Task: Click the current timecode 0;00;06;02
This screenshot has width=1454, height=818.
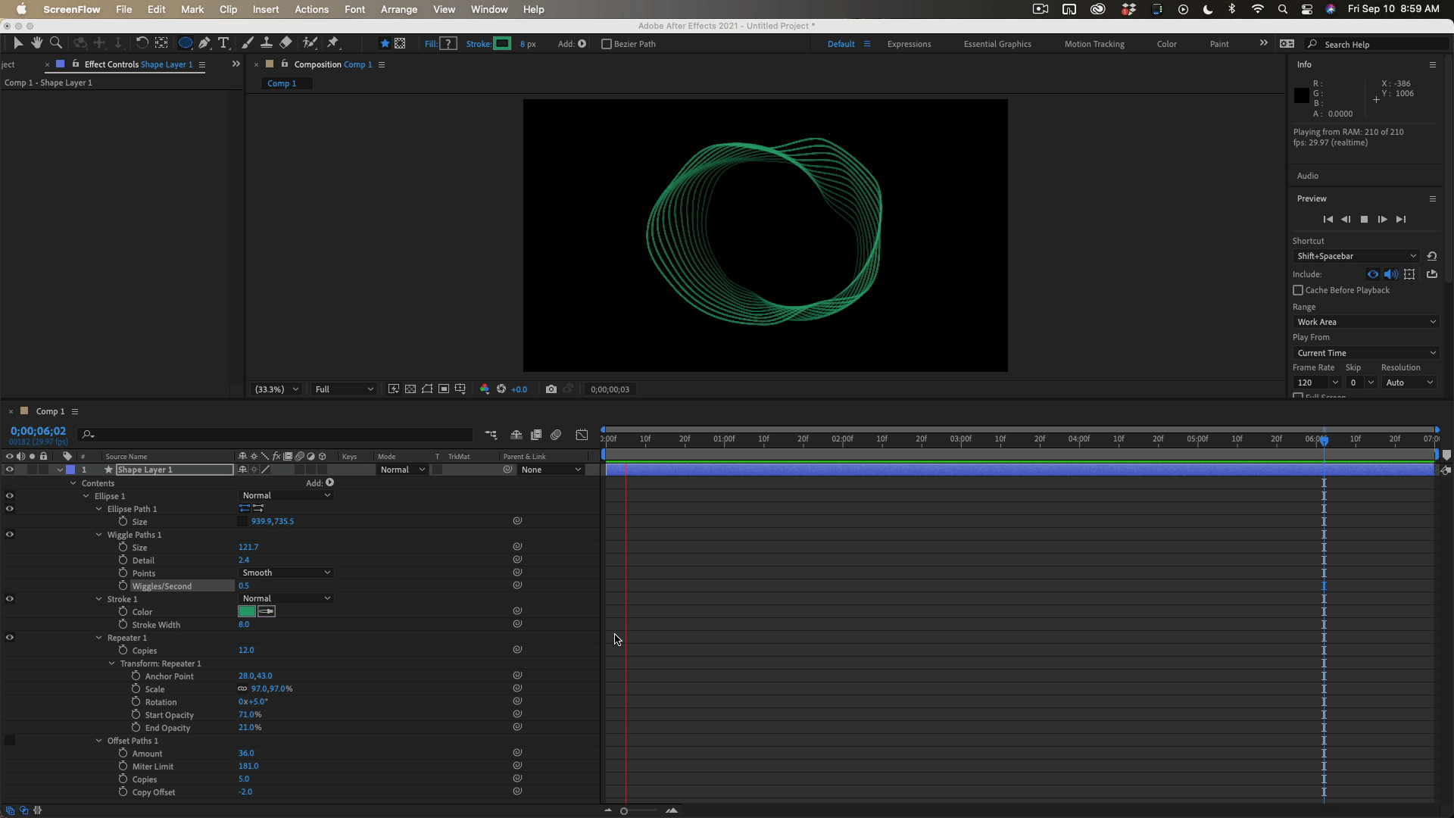Action: pyautogui.click(x=38, y=431)
